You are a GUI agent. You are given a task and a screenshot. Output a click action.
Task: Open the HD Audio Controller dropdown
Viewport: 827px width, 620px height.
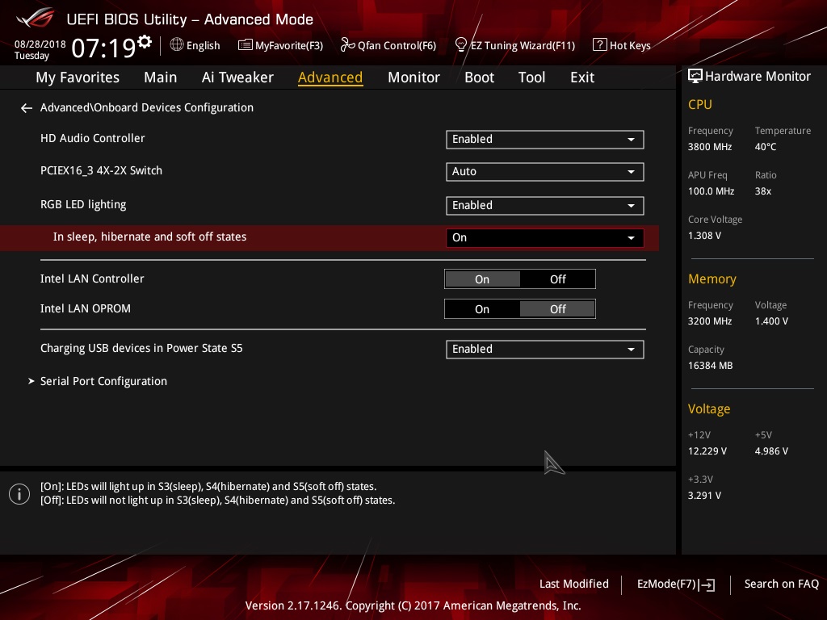(x=545, y=139)
